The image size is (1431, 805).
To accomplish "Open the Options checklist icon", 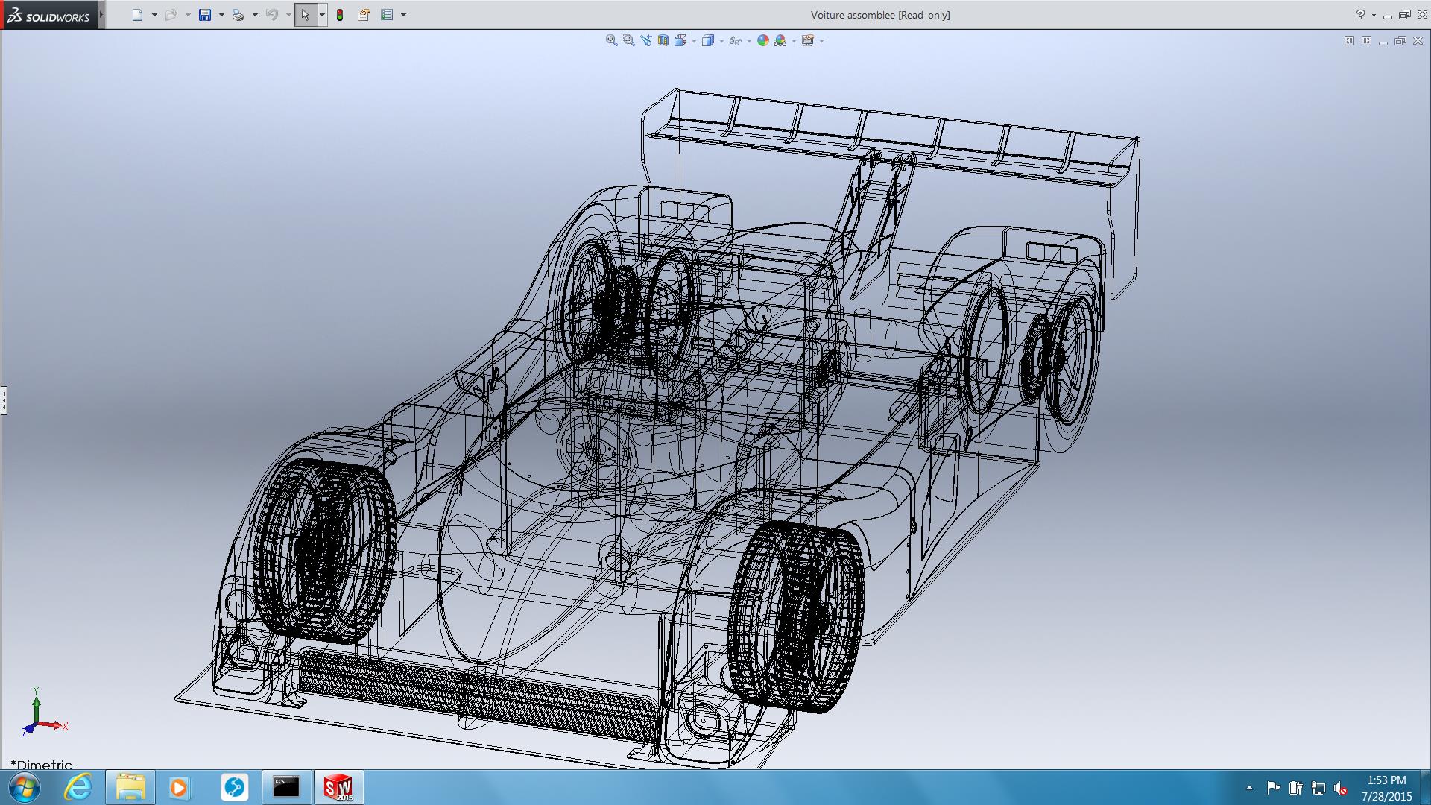I will tap(387, 15).
